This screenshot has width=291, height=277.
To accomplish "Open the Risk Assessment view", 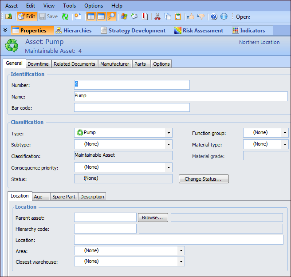I will click(198, 31).
